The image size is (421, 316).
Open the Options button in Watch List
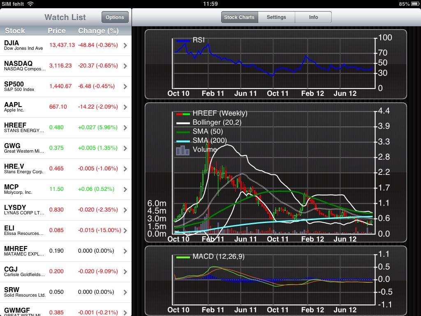[115, 17]
